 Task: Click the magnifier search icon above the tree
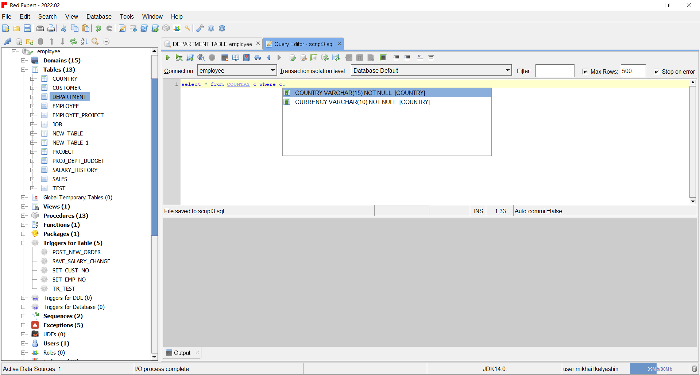95,42
